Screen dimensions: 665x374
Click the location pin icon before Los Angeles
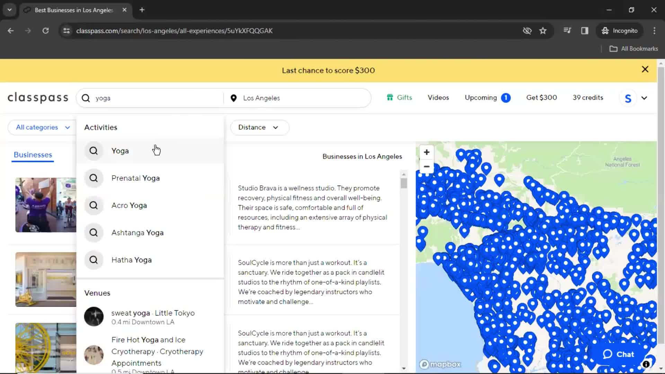point(233,98)
